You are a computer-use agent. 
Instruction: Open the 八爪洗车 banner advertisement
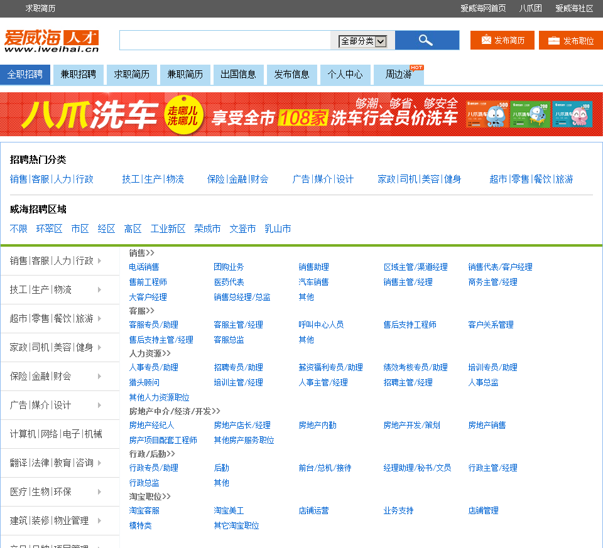(x=301, y=114)
